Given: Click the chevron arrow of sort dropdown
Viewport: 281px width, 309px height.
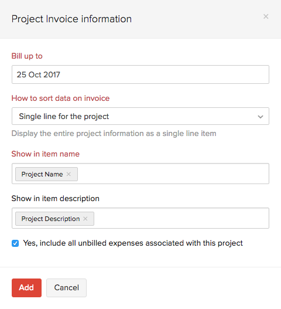Looking at the screenshot, I should 261,117.
